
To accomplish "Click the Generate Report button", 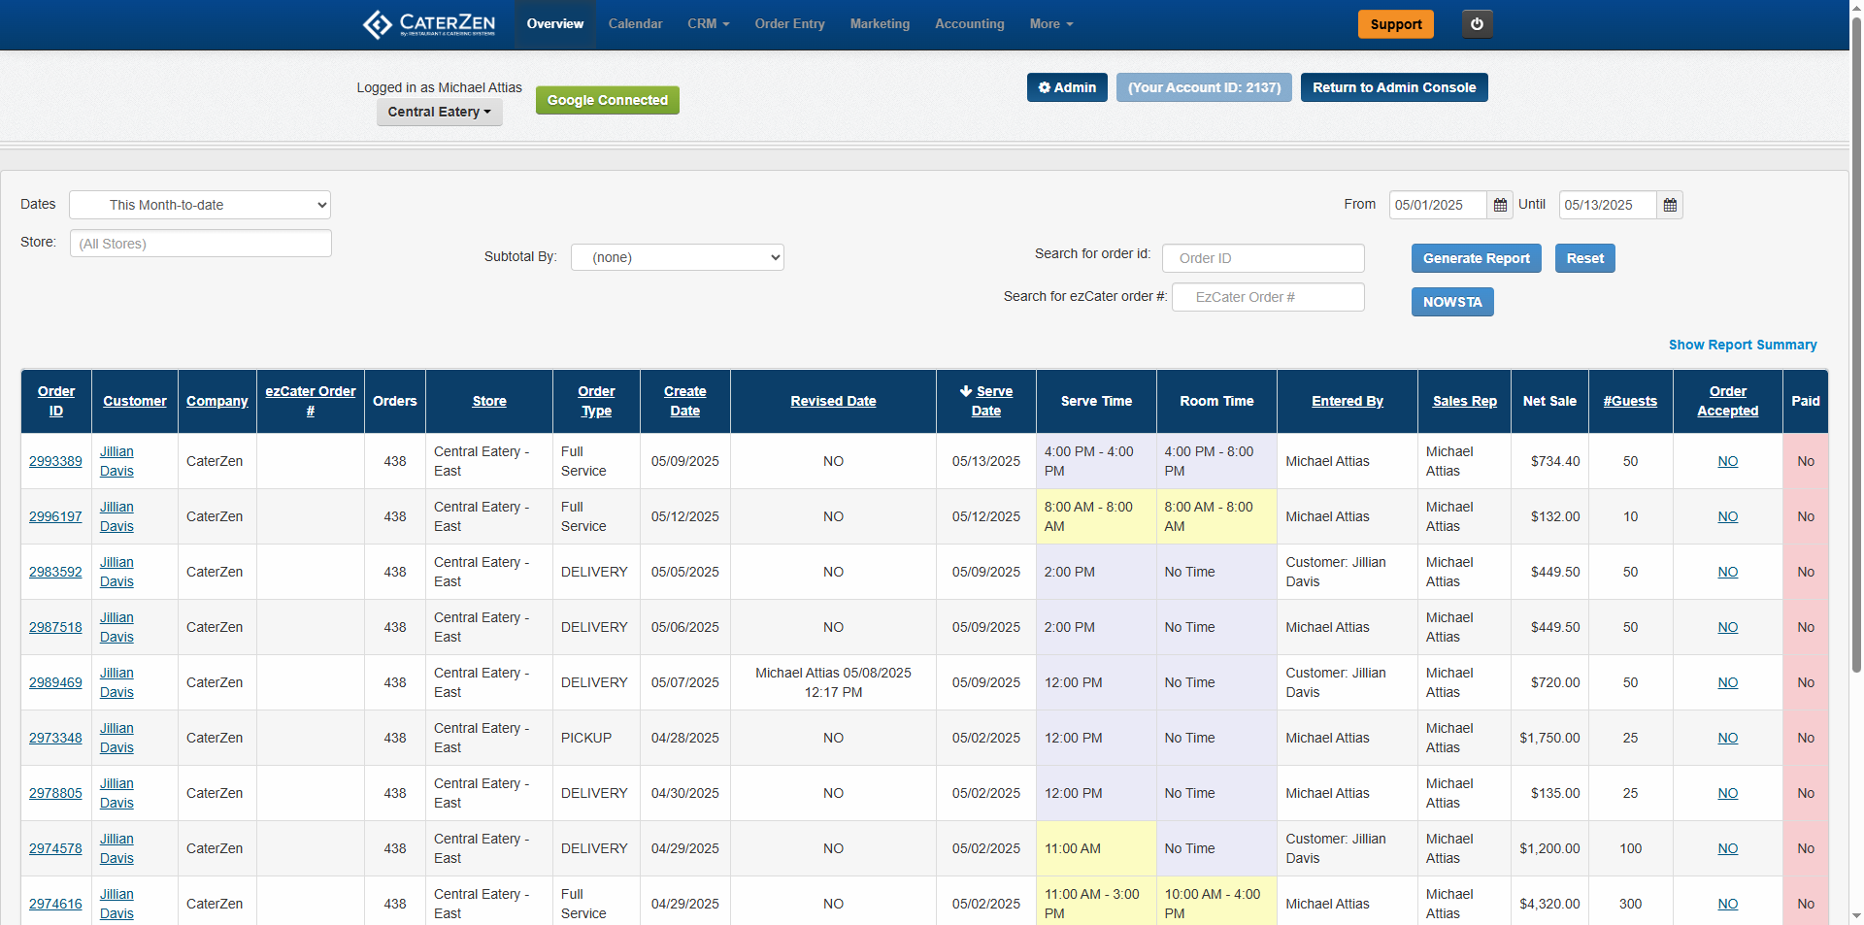I will 1476,258.
